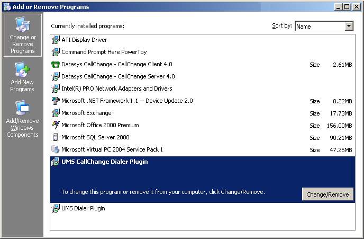364x239 pixels.
Task: Click the Sort by label
Action: click(x=282, y=25)
